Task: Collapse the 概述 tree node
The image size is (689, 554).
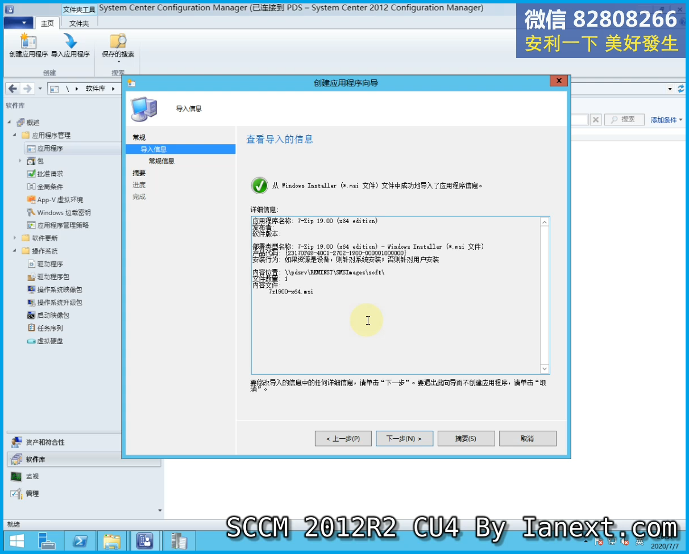Action: pos(9,123)
